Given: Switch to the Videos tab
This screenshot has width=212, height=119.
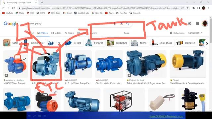Looking at the screenshot, I should pos(56,33).
